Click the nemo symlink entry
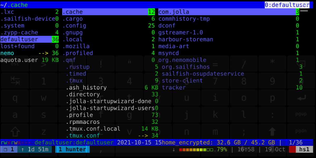316x158 pixels. click(7, 53)
